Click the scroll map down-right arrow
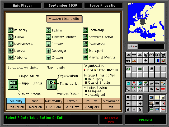The image size is (169, 127). 140,109
